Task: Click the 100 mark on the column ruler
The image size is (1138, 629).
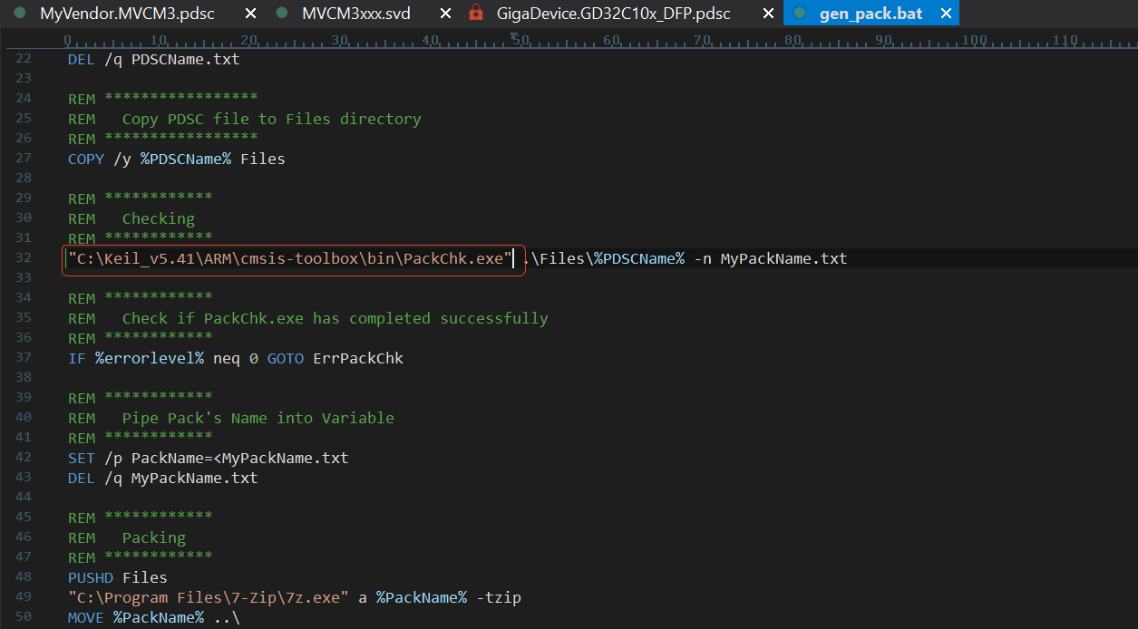Action: coord(974,40)
